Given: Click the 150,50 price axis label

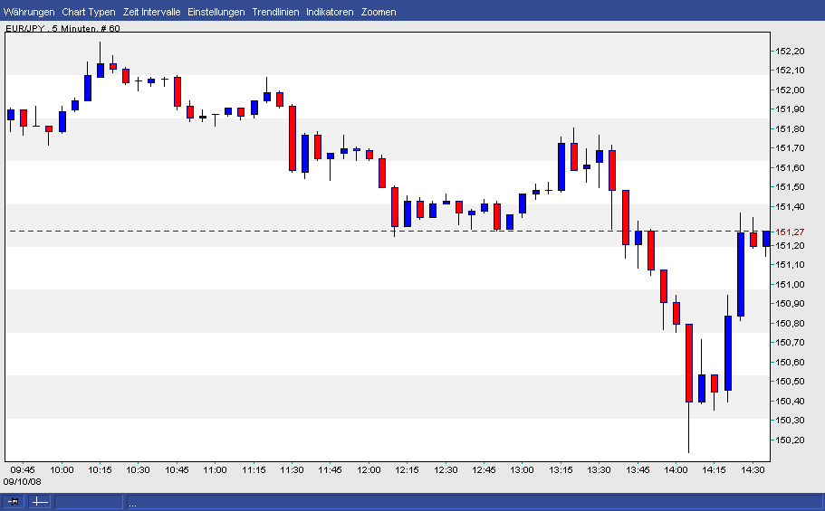Looking at the screenshot, I should 790,381.
